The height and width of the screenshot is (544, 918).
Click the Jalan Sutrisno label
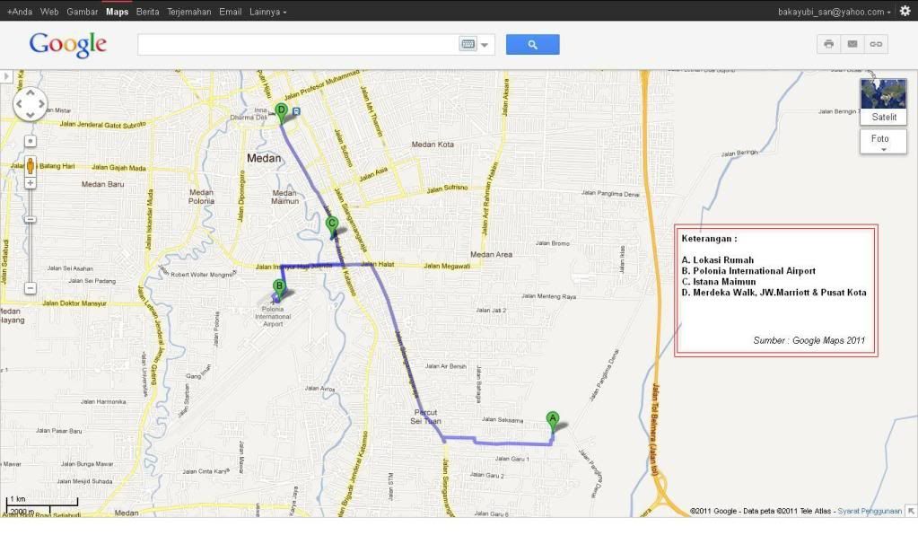[x=447, y=189]
